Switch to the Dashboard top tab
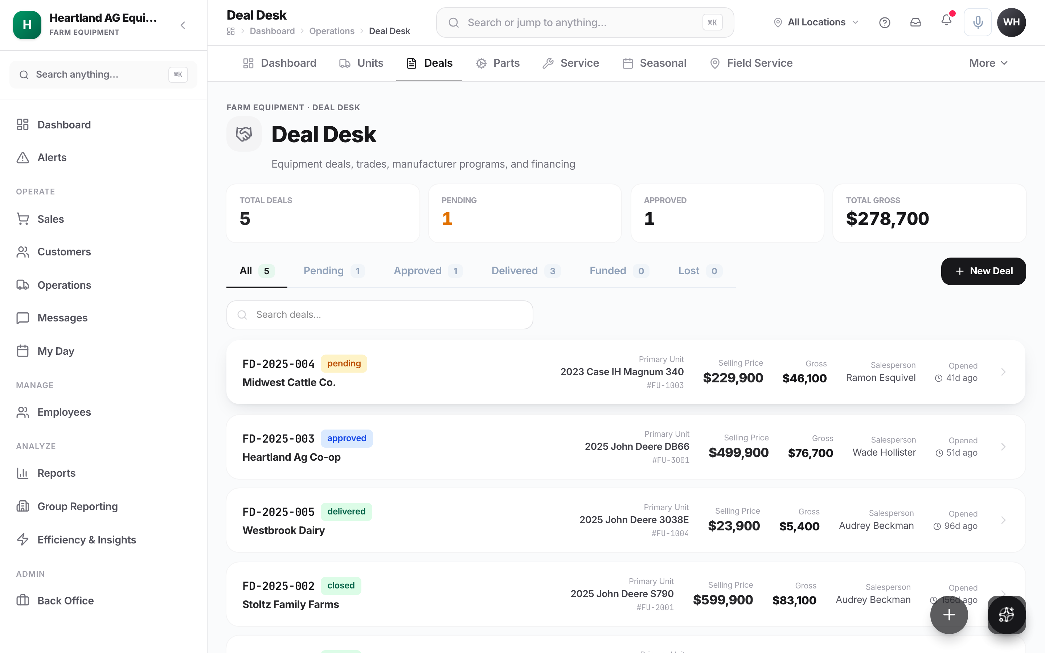 [279, 63]
